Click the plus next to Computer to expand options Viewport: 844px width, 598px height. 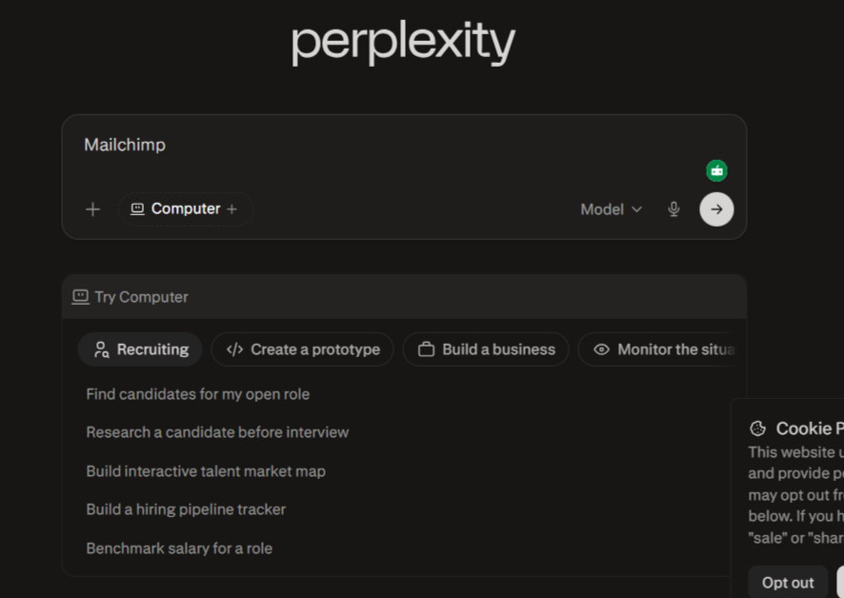[231, 209]
